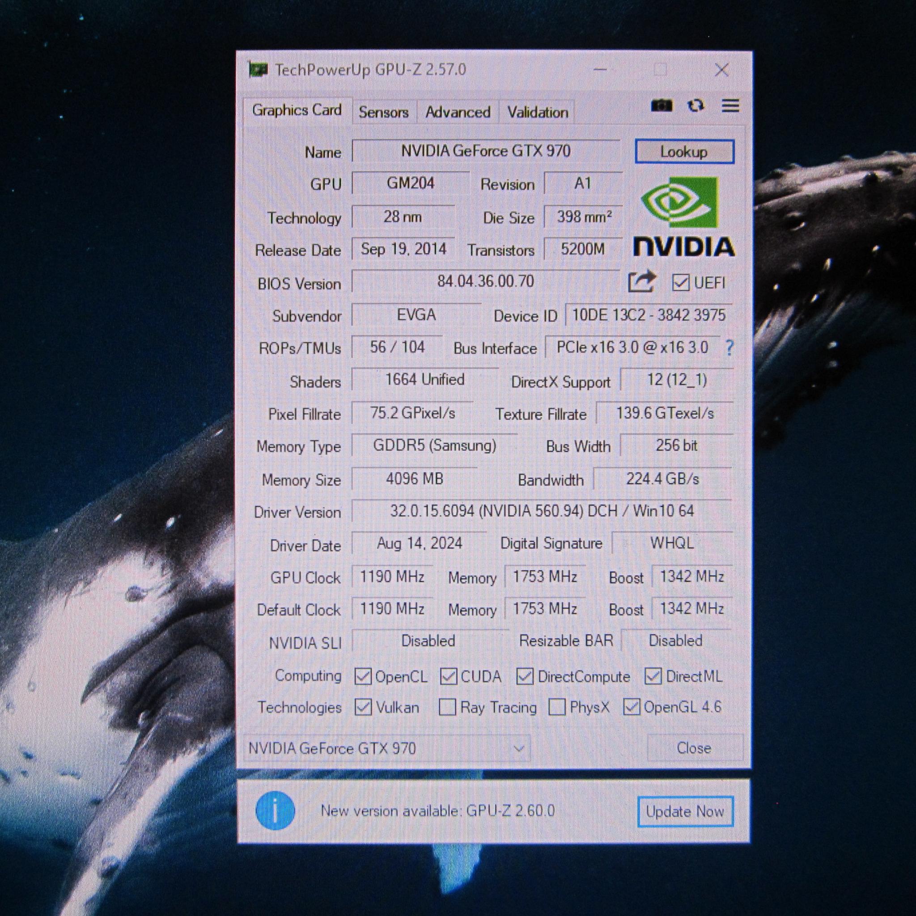The image size is (916, 916).
Task: Click the GPU Clock field 1190 MHz
Action: 393,577
